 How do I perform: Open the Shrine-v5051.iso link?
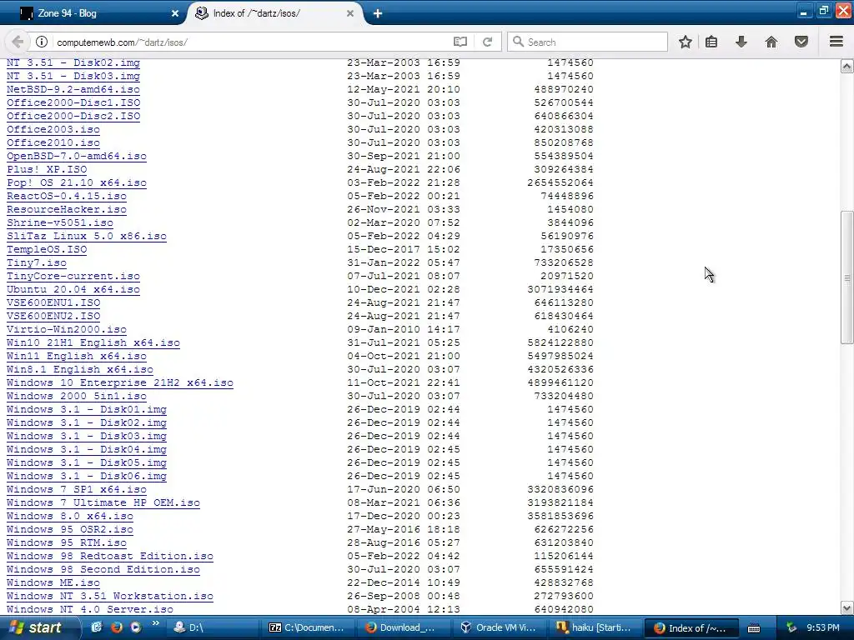pos(60,222)
